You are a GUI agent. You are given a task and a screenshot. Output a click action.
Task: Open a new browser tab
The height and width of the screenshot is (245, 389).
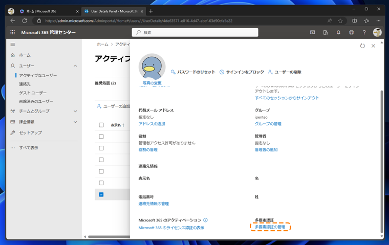pos(151,11)
